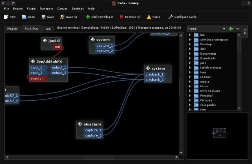Click the Open folder icon
The height and width of the screenshot is (164, 252).
click(24, 17)
